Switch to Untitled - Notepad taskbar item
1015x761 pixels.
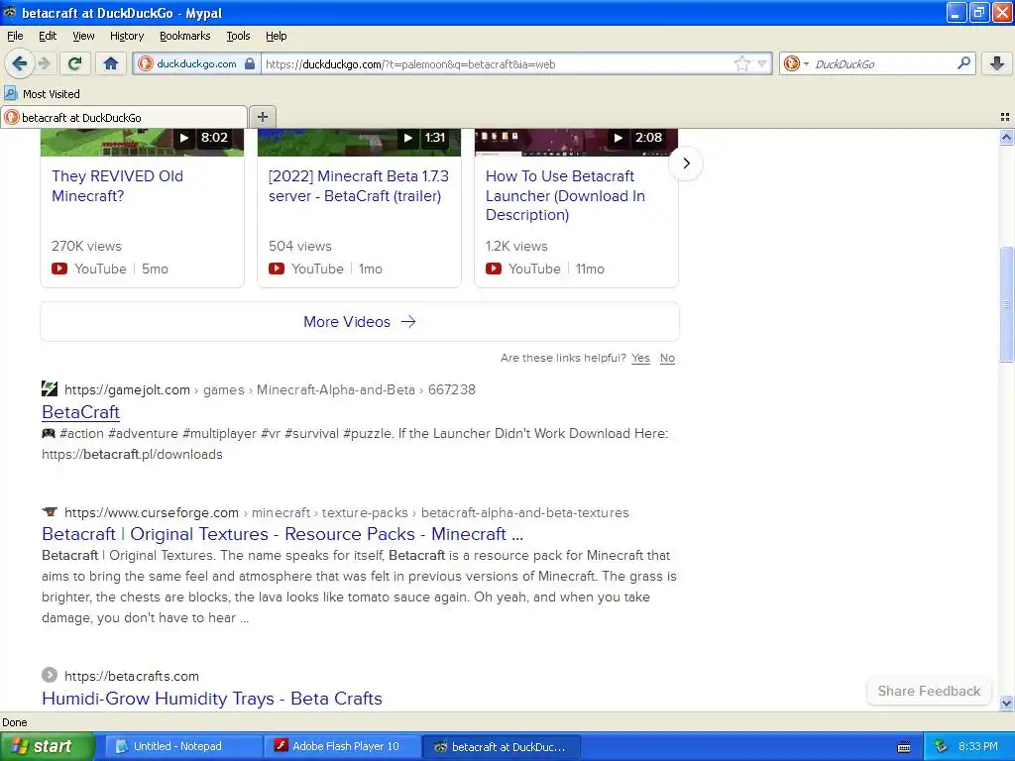[x=183, y=746]
